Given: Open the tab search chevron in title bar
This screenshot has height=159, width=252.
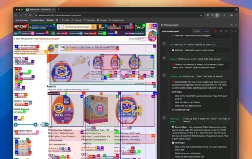Looking at the screenshot, I should point(236,9).
